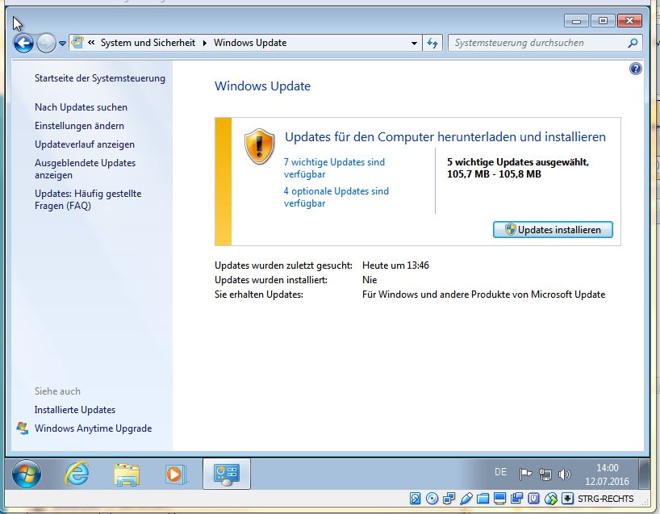Viewport: 660px width, 514px height.
Task: Click VirtualBox shared folders status icon
Action: [482, 499]
